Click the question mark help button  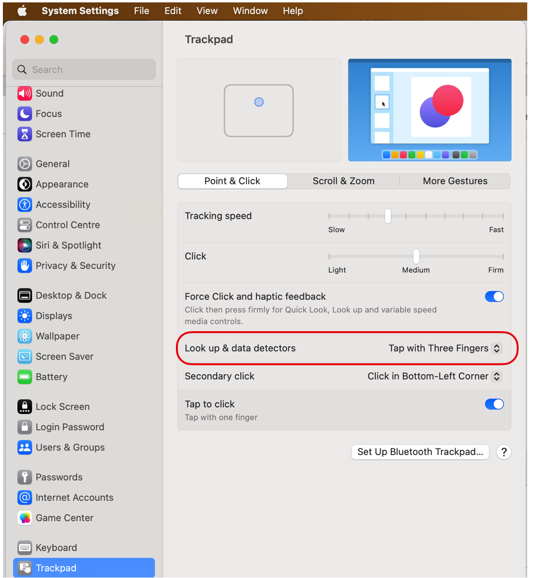coord(504,452)
